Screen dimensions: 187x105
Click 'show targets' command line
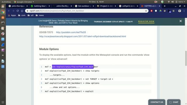[x=72, y=71]
